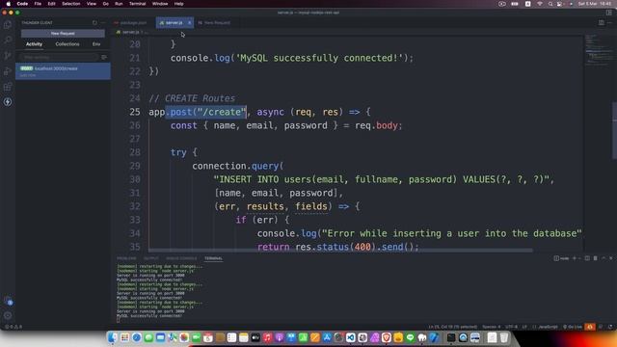This screenshot has width=617, height=347.
Task: Open the Source Control view
Action: click(8, 56)
